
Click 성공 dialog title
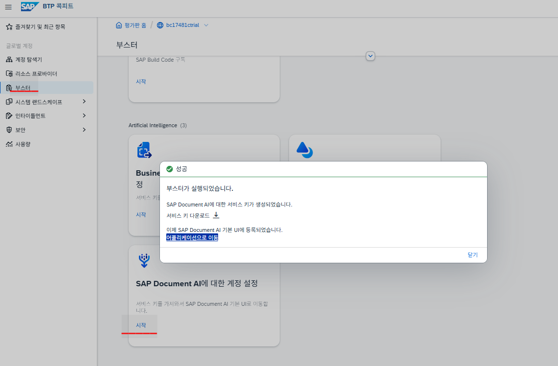181,169
